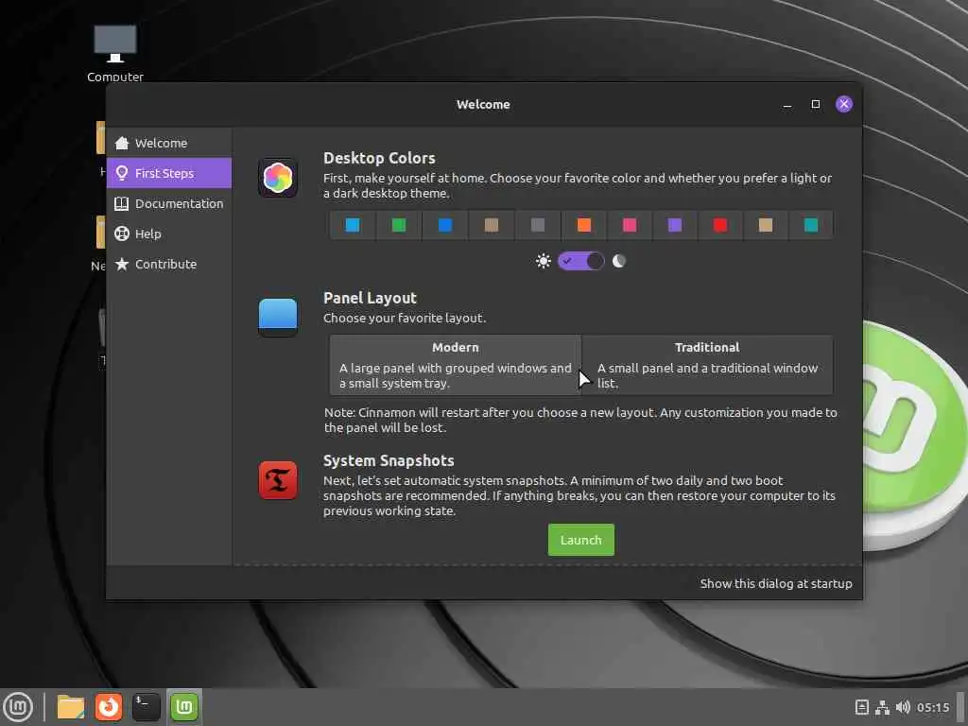968x726 pixels.
Task: Open the Files manager from the panel
Action: tap(70, 707)
